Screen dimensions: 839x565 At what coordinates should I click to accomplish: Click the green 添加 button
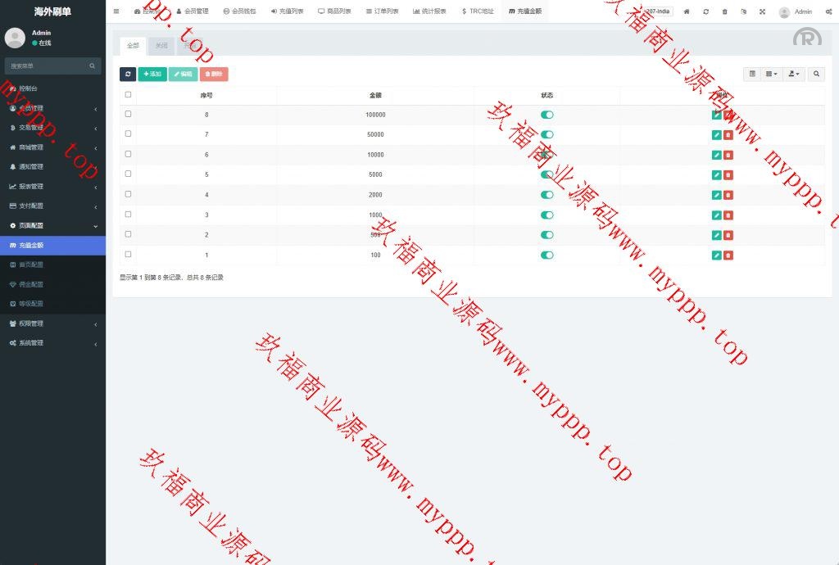click(152, 74)
